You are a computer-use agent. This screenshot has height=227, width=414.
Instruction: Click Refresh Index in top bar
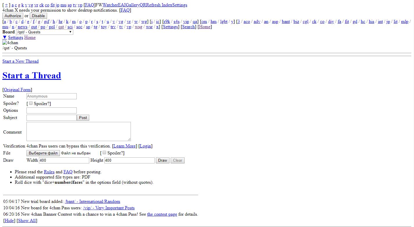click(159, 5)
